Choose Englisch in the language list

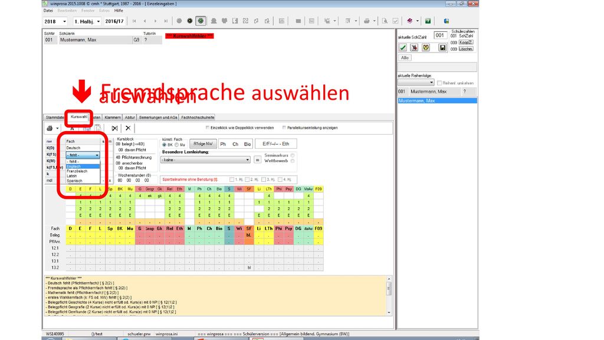point(83,166)
